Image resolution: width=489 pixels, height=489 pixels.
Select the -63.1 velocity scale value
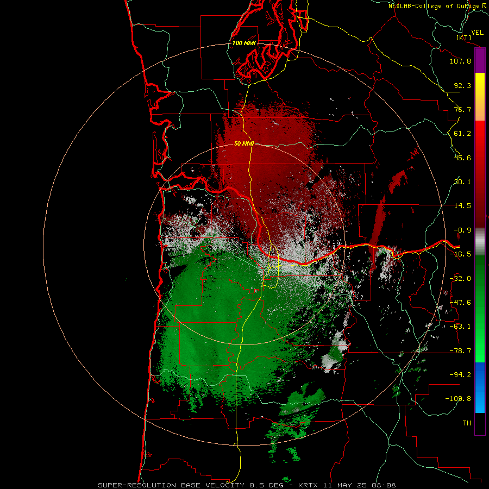tap(460, 327)
